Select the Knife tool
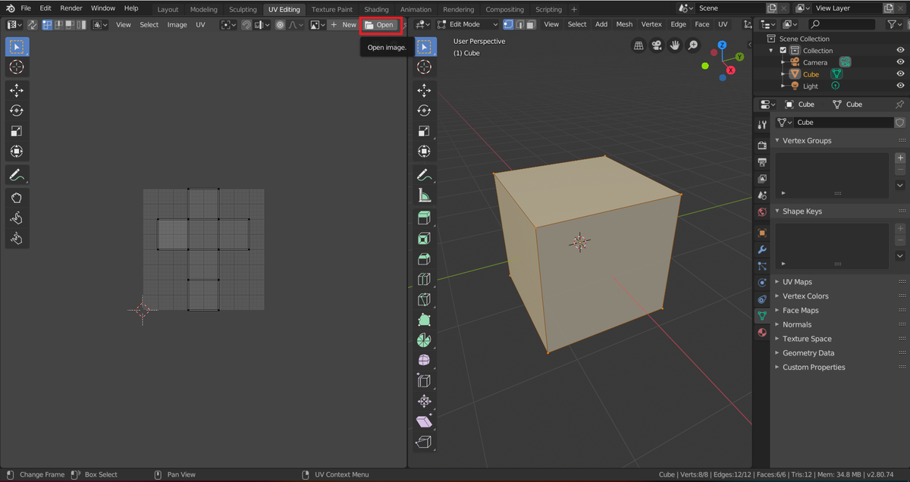910x482 pixels. (424, 300)
